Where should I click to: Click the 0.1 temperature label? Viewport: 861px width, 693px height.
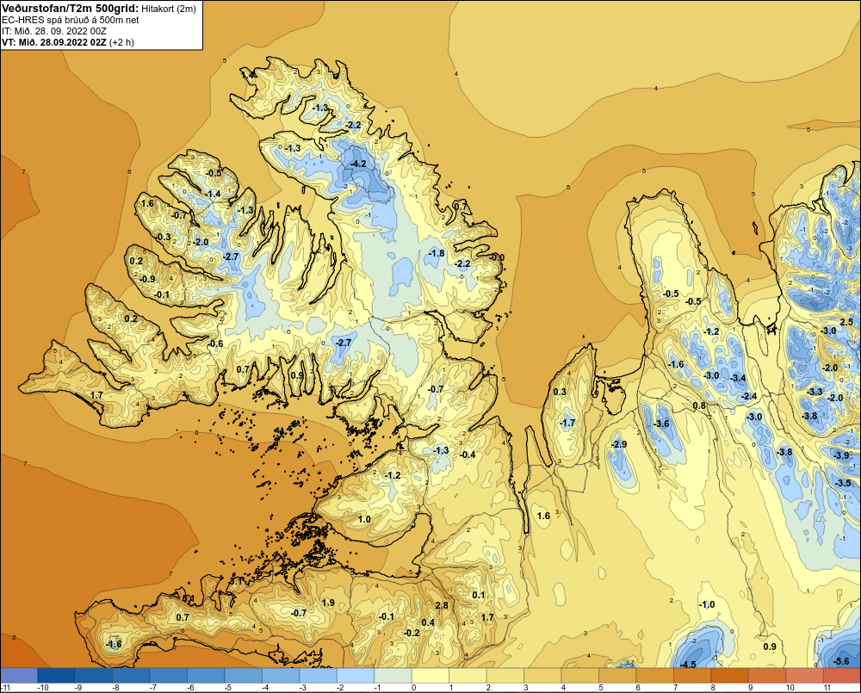[478, 595]
